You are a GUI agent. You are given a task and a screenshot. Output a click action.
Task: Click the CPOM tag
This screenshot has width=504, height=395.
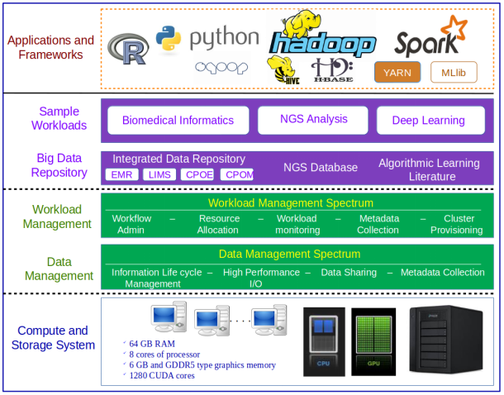(237, 174)
